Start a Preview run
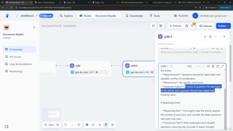Image resolution: width=233 pixels, height=131 pixels. pos(175,26)
